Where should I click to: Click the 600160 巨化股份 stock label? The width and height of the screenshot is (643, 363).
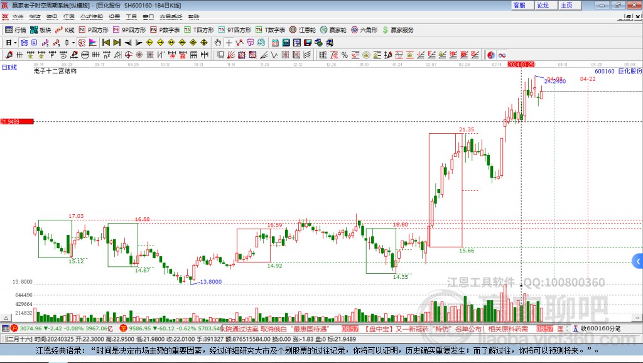pyautogui.click(x=618, y=71)
